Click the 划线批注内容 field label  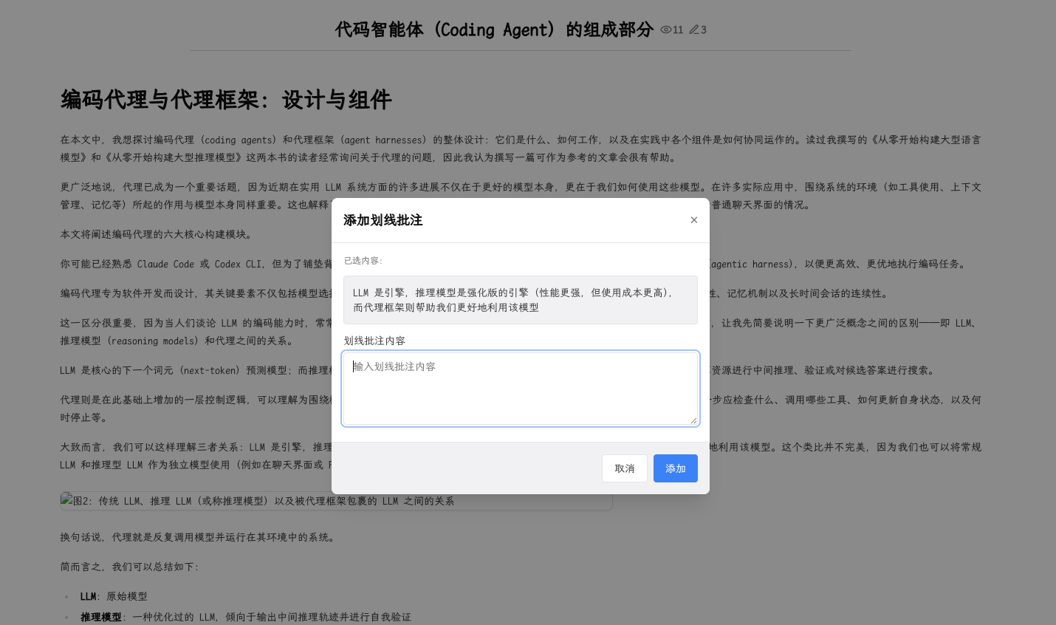pyautogui.click(x=374, y=341)
